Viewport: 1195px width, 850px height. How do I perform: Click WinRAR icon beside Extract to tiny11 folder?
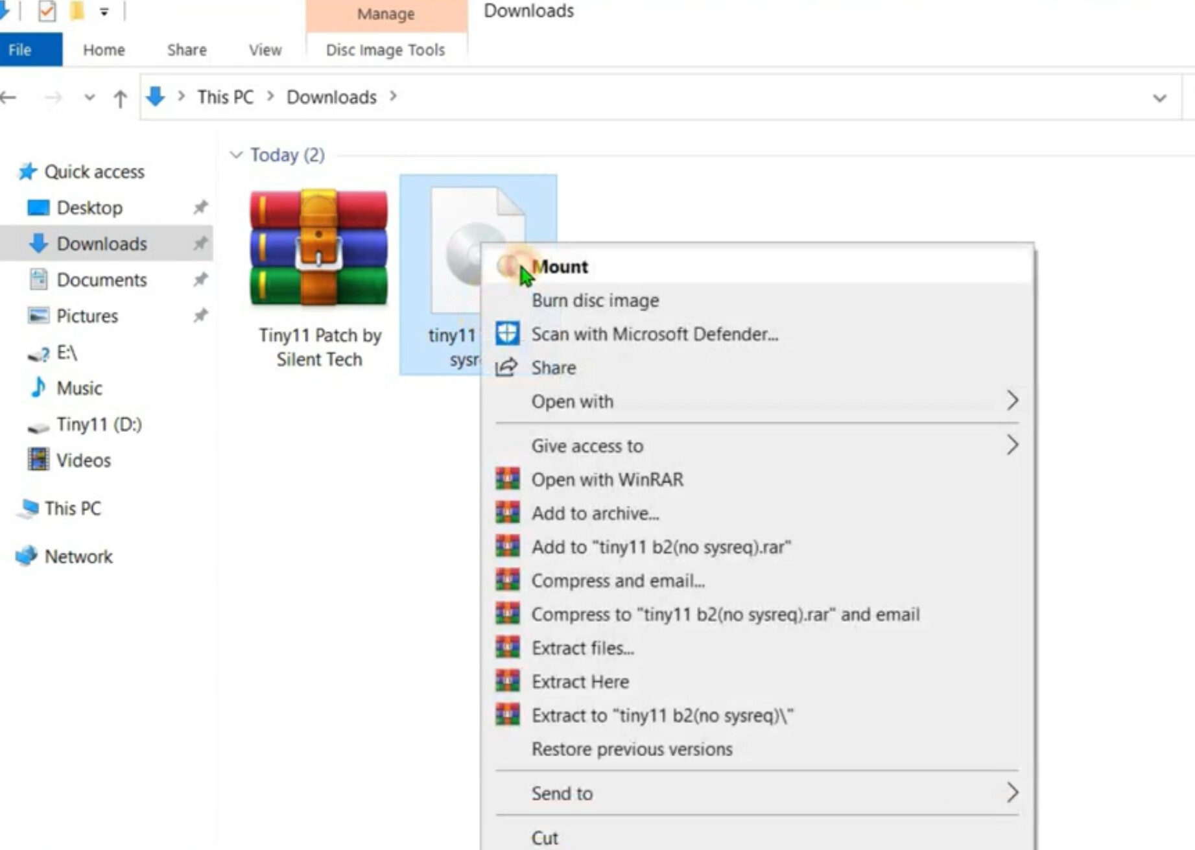pyautogui.click(x=507, y=715)
